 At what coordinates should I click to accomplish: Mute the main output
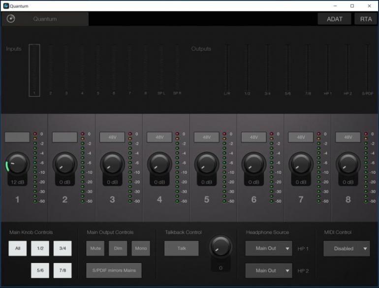[95, 248]
